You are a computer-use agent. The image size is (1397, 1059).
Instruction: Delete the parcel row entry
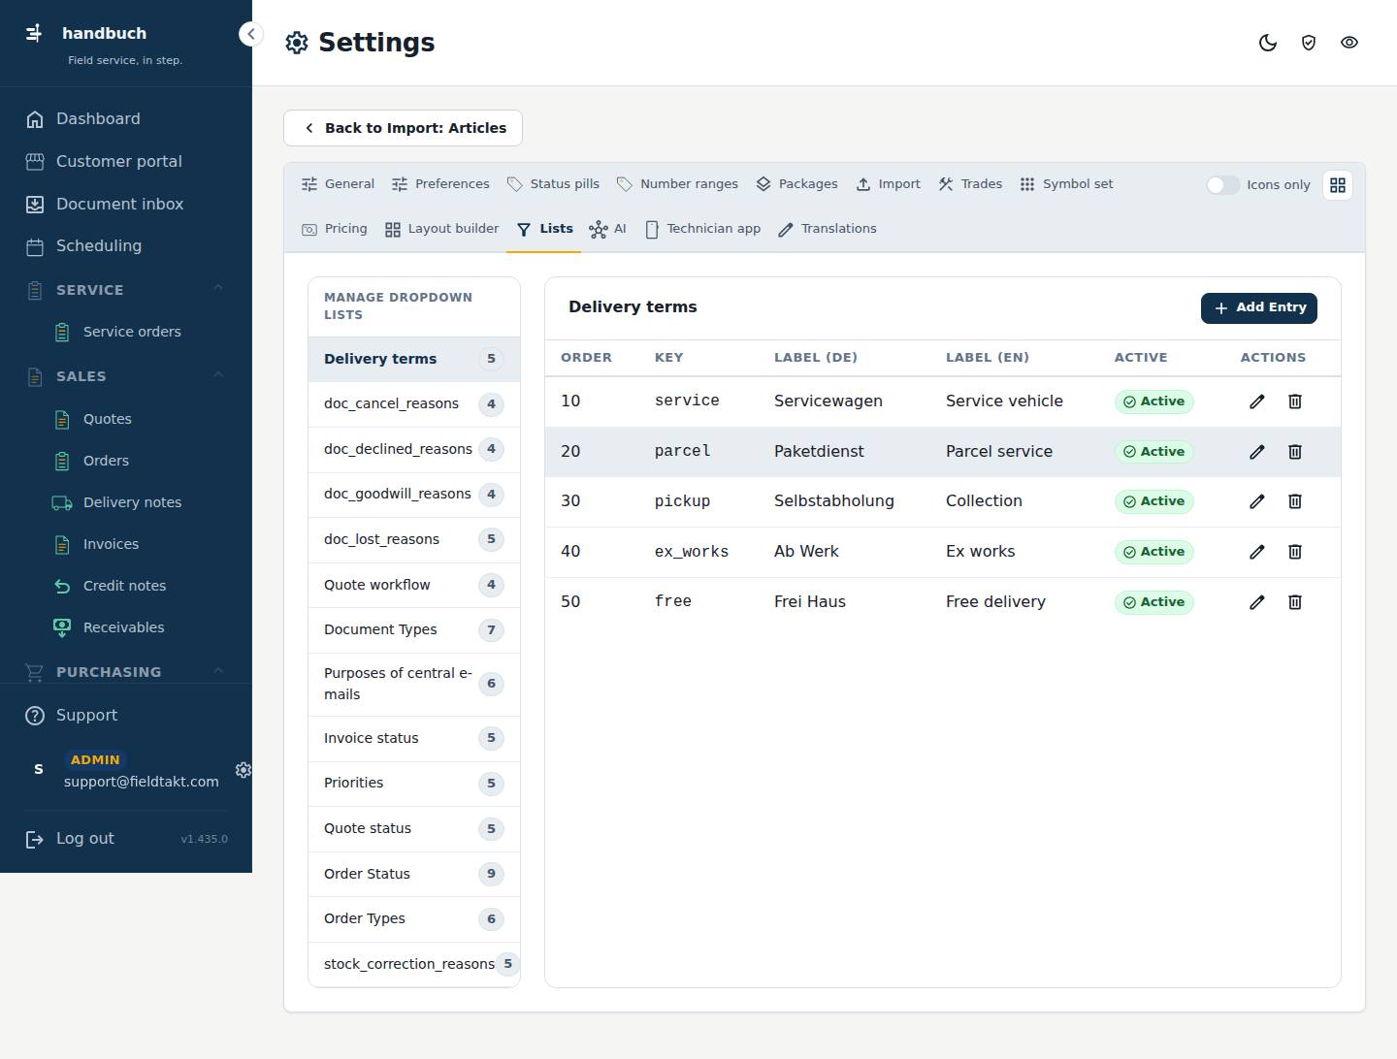tap(1295, 452)
